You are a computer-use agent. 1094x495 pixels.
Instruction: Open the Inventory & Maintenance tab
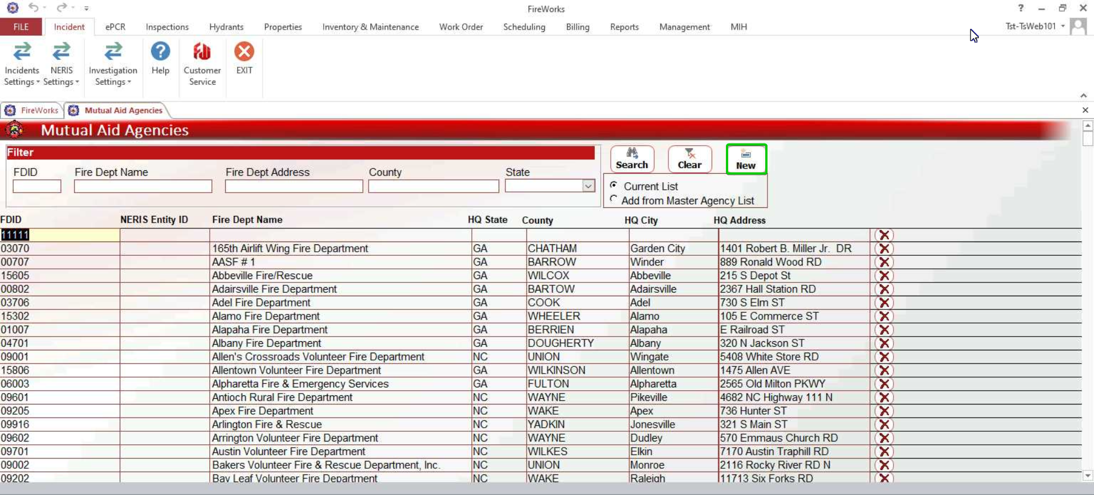370,27
